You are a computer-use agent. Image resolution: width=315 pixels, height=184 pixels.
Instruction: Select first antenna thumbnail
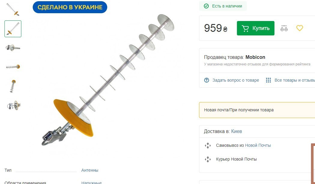click(x=13, y=9)
